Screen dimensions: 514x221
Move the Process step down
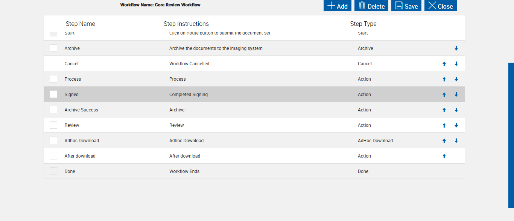(456, 79)
